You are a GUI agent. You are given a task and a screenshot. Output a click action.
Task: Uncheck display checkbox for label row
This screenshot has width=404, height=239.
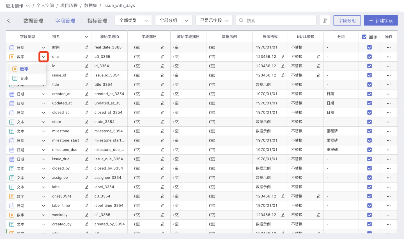coord(369,187)
